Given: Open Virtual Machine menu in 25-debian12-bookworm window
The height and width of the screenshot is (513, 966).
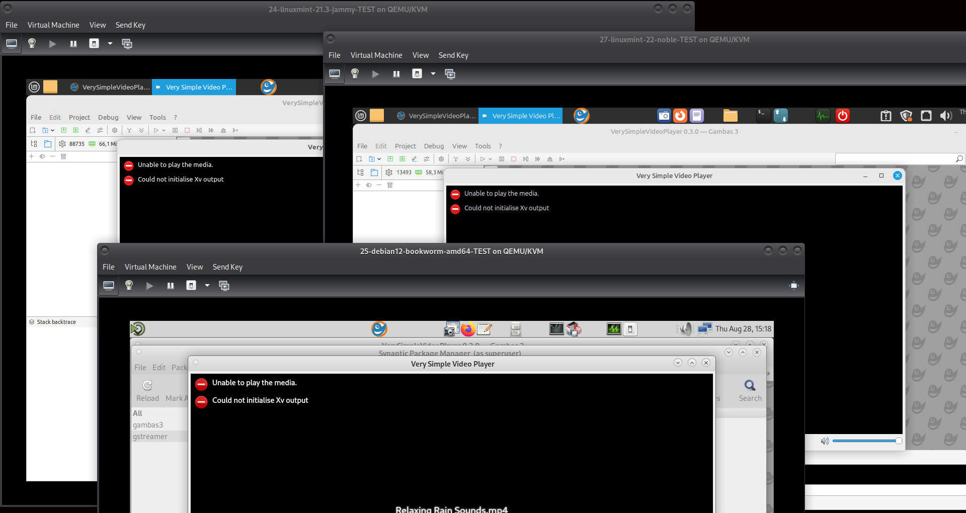Looking at the screenshot, I should tap(150, 267).
